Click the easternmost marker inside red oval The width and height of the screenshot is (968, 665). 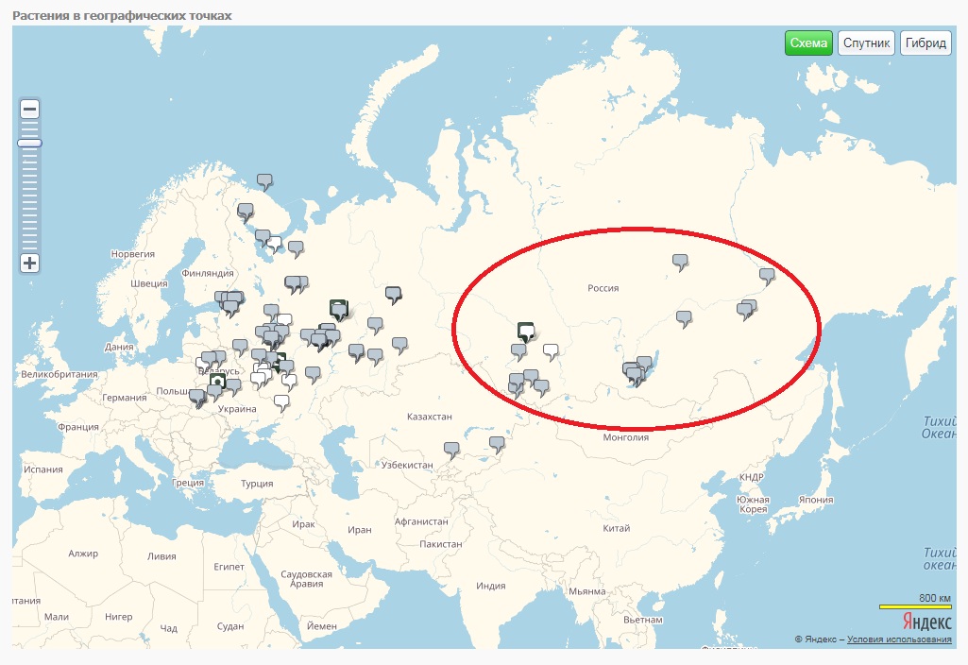(x=767, y=275)
